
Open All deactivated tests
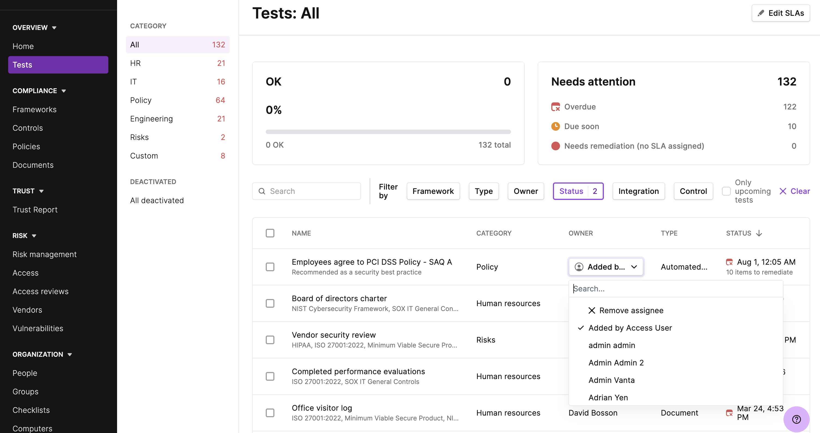pos(157,200)
